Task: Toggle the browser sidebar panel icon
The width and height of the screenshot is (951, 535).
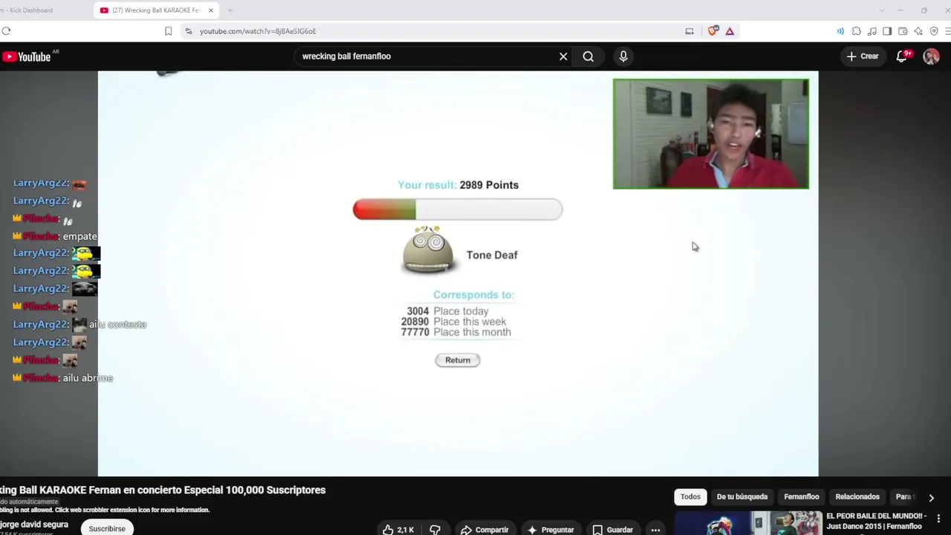Action: (887, 31)
